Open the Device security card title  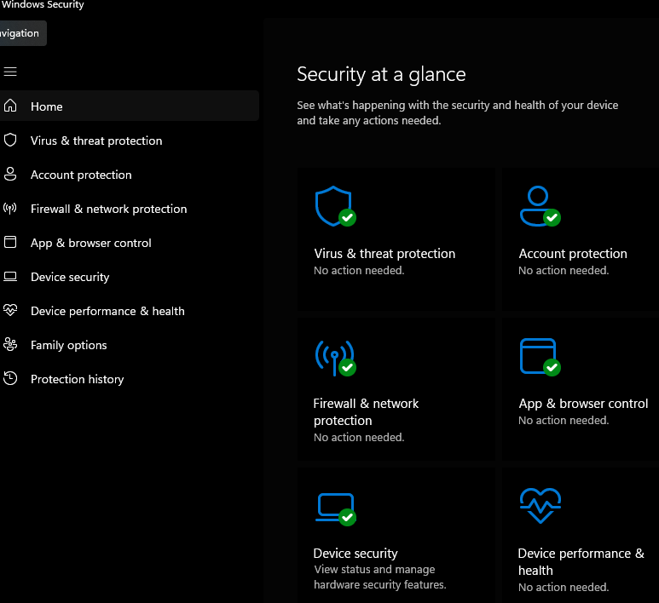coord(356,553)
